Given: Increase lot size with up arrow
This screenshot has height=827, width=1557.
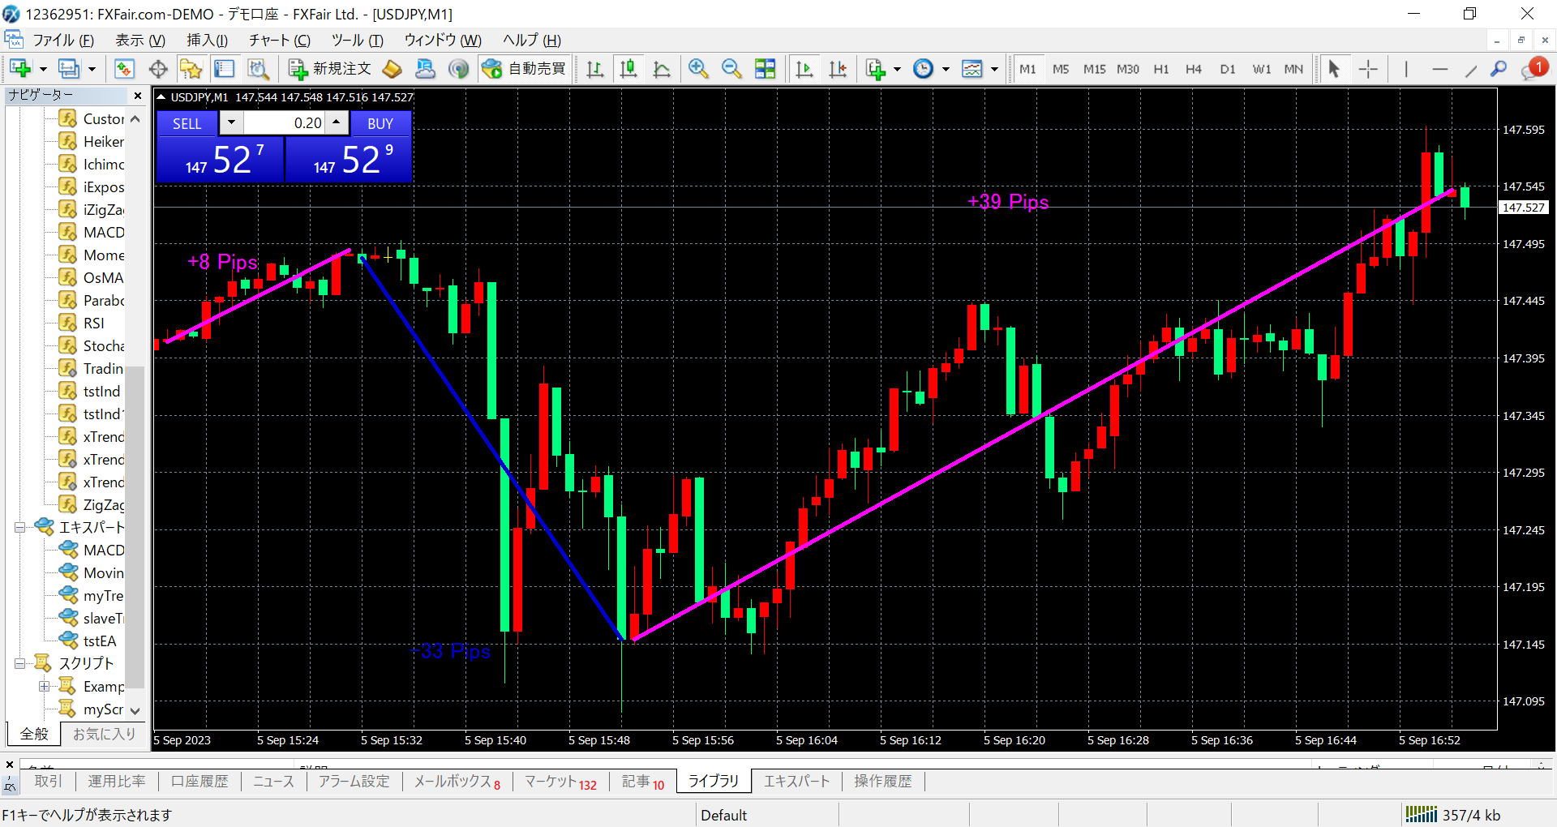Looking at the screenshot, I should [337, 122].
